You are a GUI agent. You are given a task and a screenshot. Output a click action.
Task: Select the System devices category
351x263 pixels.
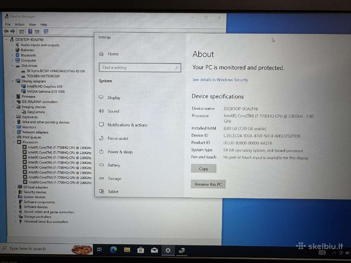pyautogui.click(x=35, y=197)
